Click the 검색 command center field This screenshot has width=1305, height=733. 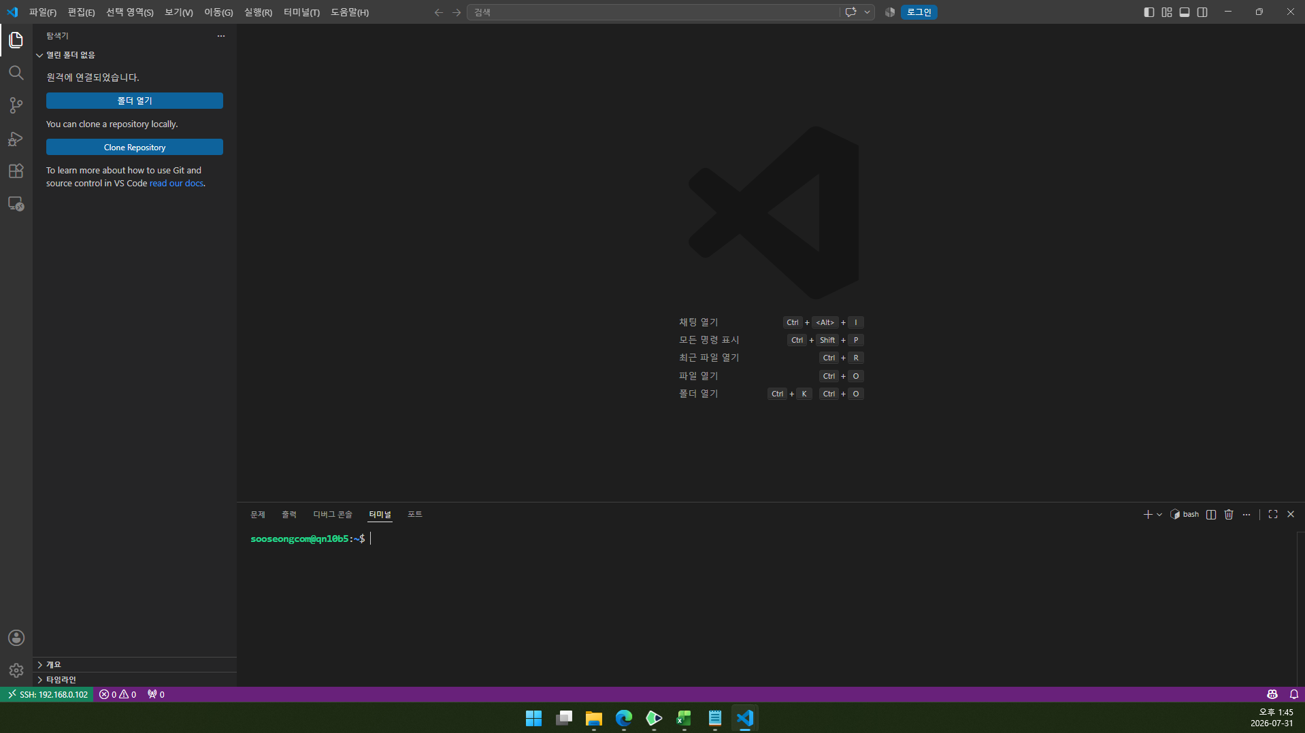click(653, 12)
